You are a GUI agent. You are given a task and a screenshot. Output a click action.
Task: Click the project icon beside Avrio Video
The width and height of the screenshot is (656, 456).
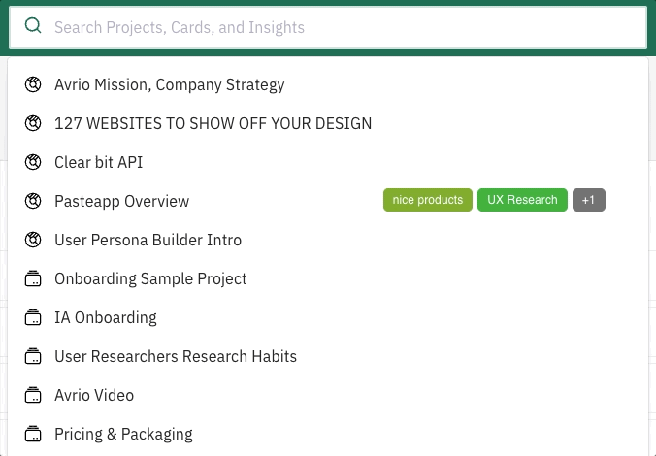(33, 395)
